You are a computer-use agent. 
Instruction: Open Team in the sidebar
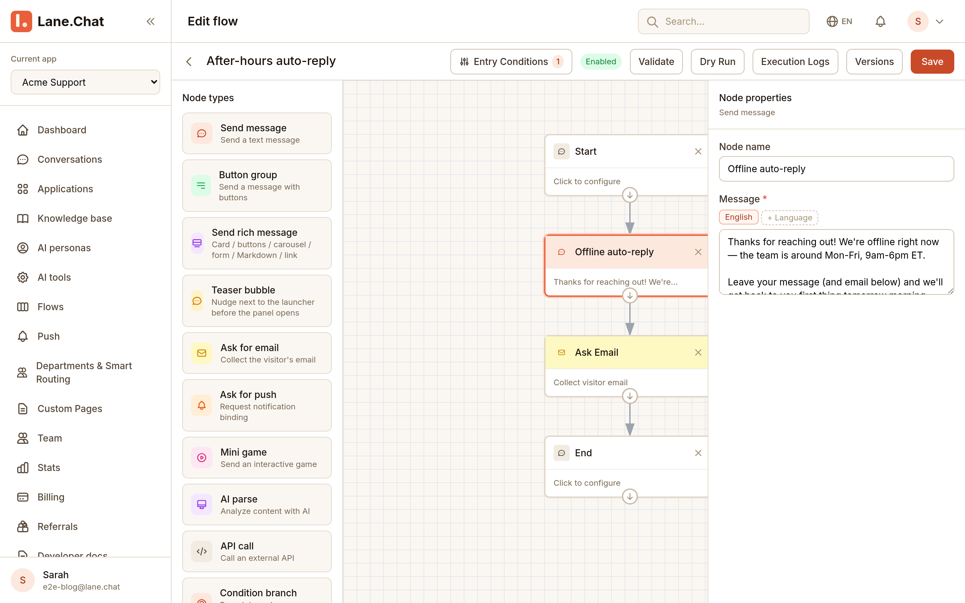pyautogui.click(x=85, y=438)
